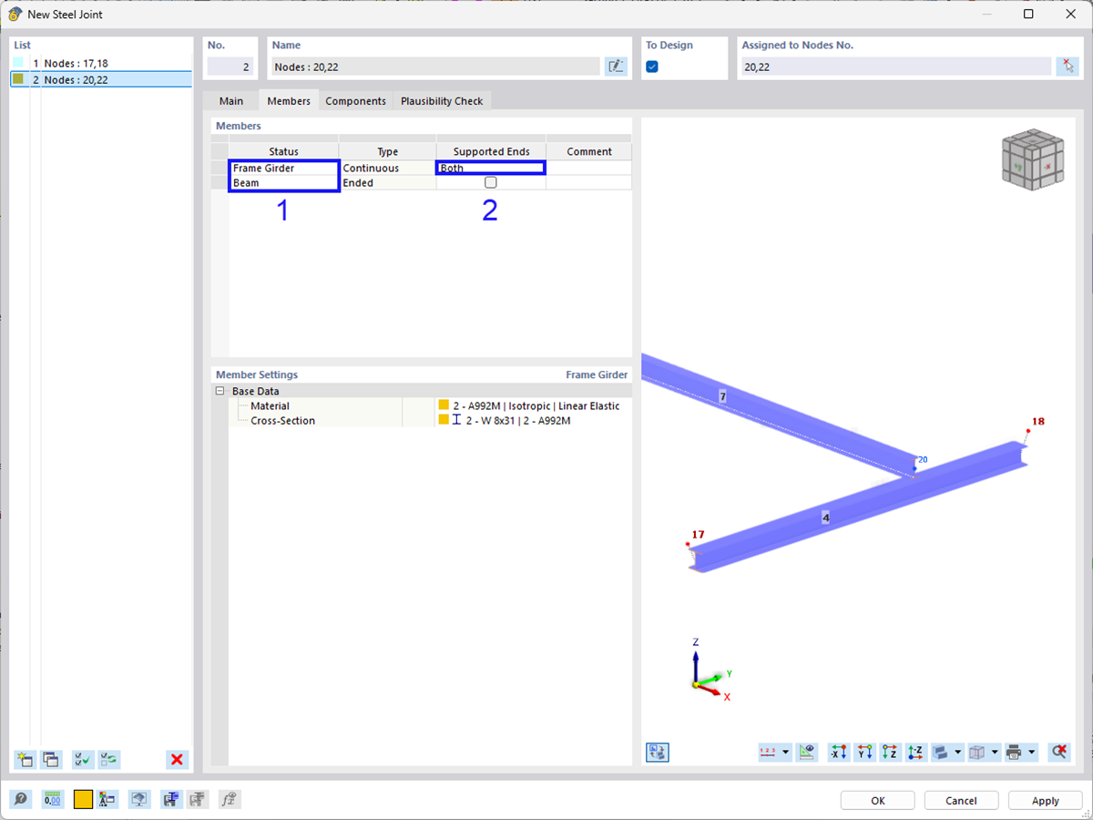Viewport: 1093px width, 820px height.
Task: Click the Cross-Section value W 8x31
Action: [517, 421]
